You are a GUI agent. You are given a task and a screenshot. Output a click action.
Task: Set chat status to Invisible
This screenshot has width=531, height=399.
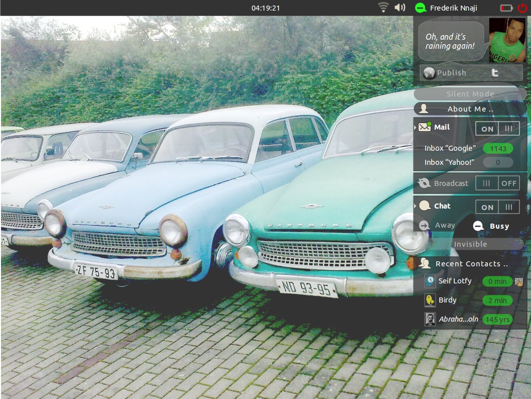tap(470, 244)
